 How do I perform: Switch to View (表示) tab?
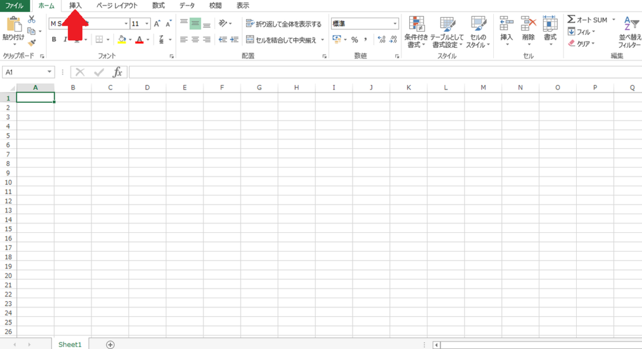click(243, 5)
